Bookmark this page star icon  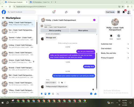pos(123,7)
